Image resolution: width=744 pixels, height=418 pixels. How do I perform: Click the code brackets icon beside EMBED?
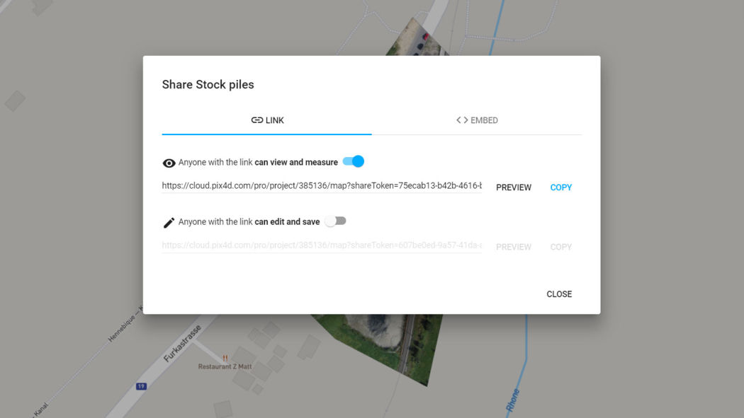[462, 120]
